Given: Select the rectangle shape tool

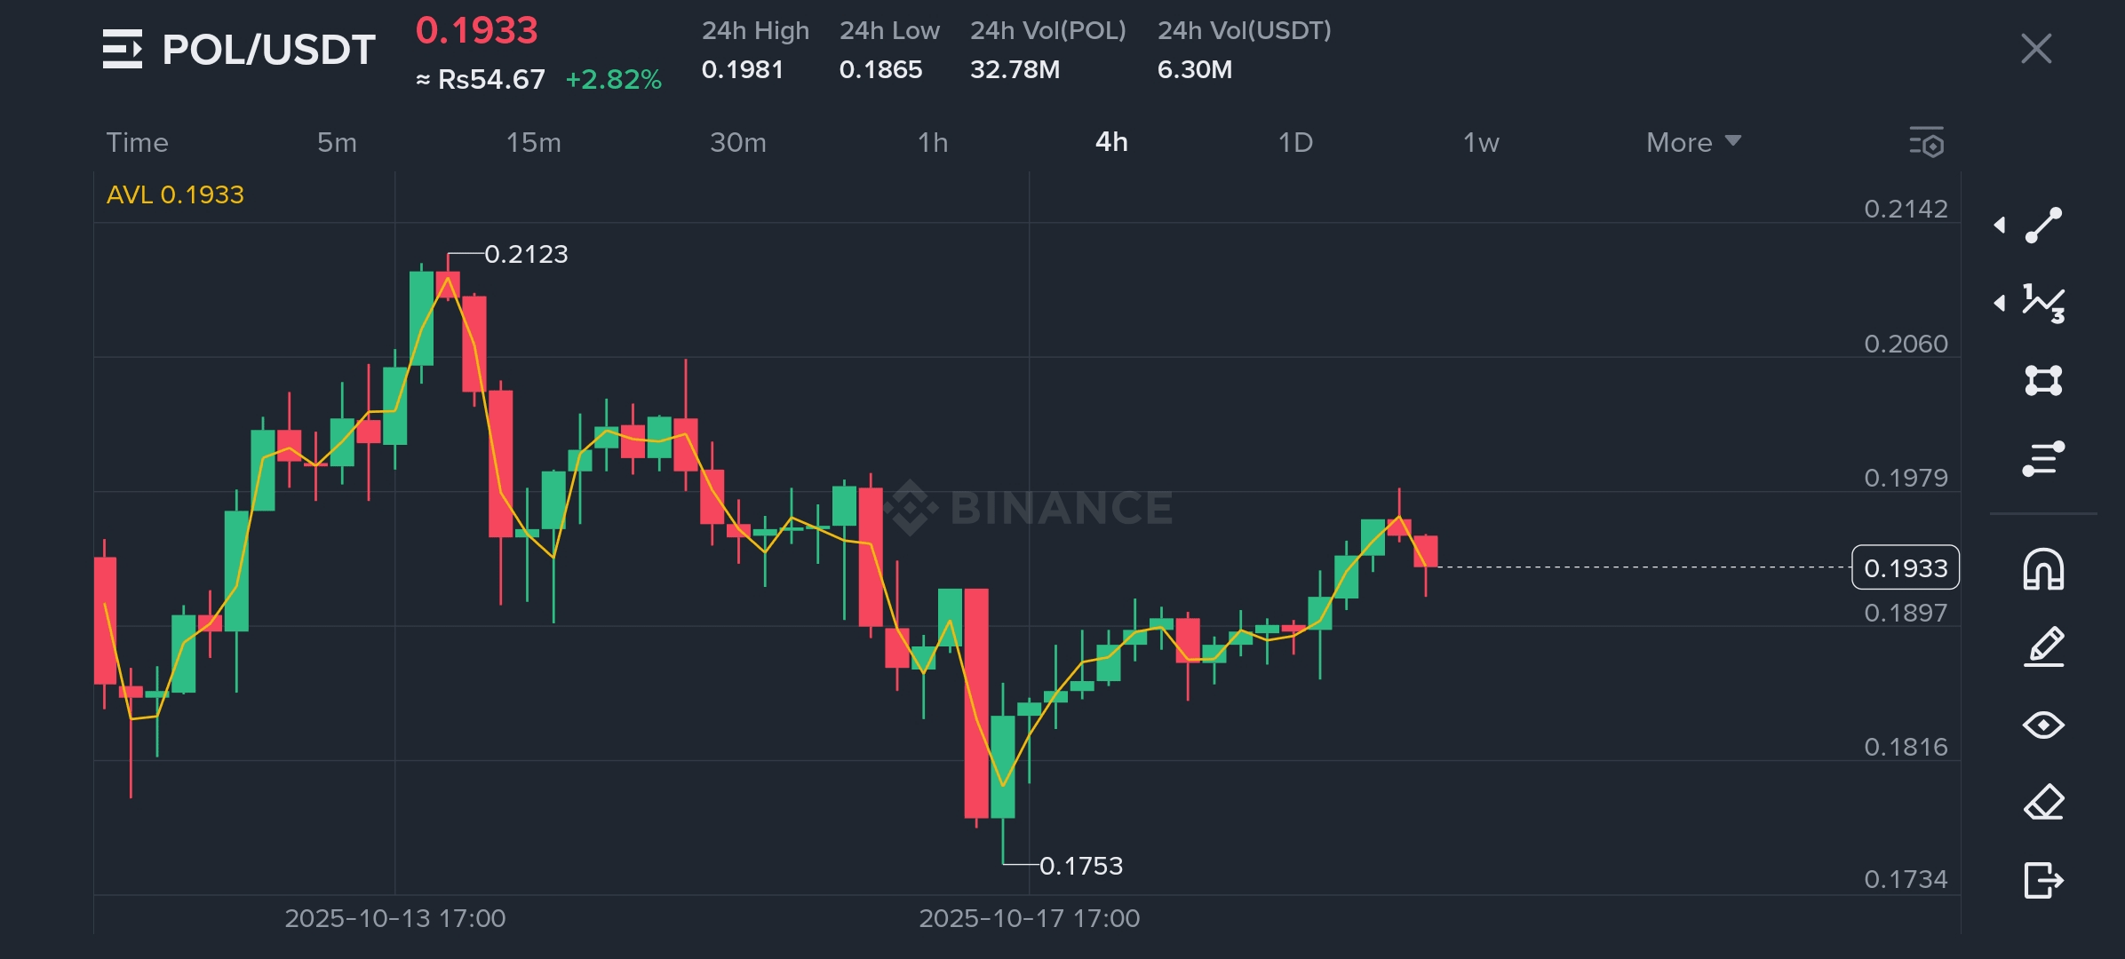Looking at the screenshot, I should [x=2043, y=380].
